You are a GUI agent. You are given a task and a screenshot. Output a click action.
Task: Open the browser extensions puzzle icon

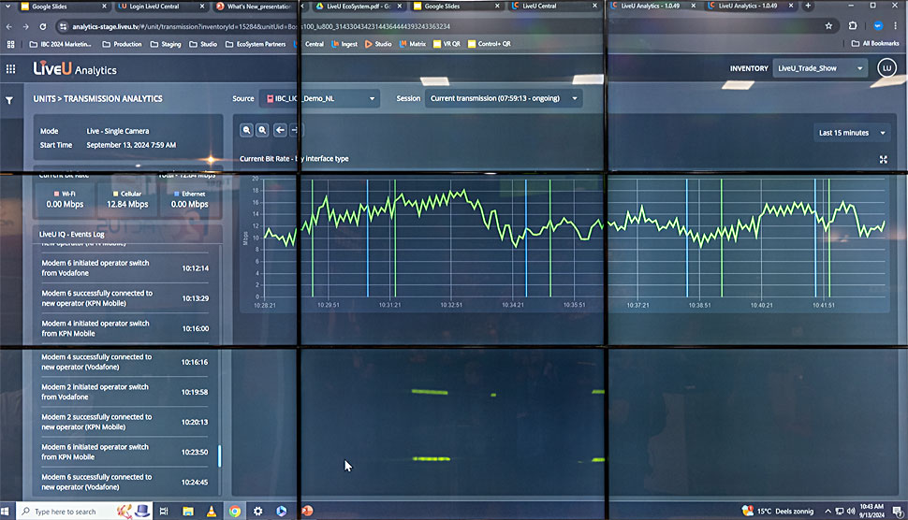853,26
